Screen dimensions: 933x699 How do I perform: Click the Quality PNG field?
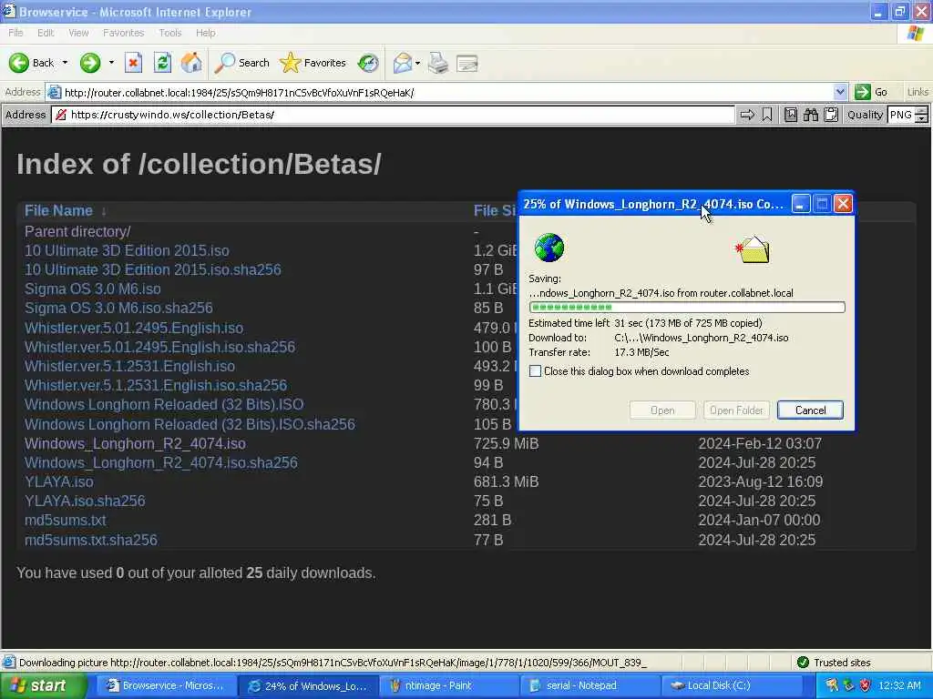(901, 115)
